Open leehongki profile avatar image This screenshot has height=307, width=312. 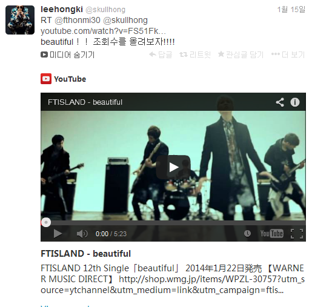tap(20, 20)
